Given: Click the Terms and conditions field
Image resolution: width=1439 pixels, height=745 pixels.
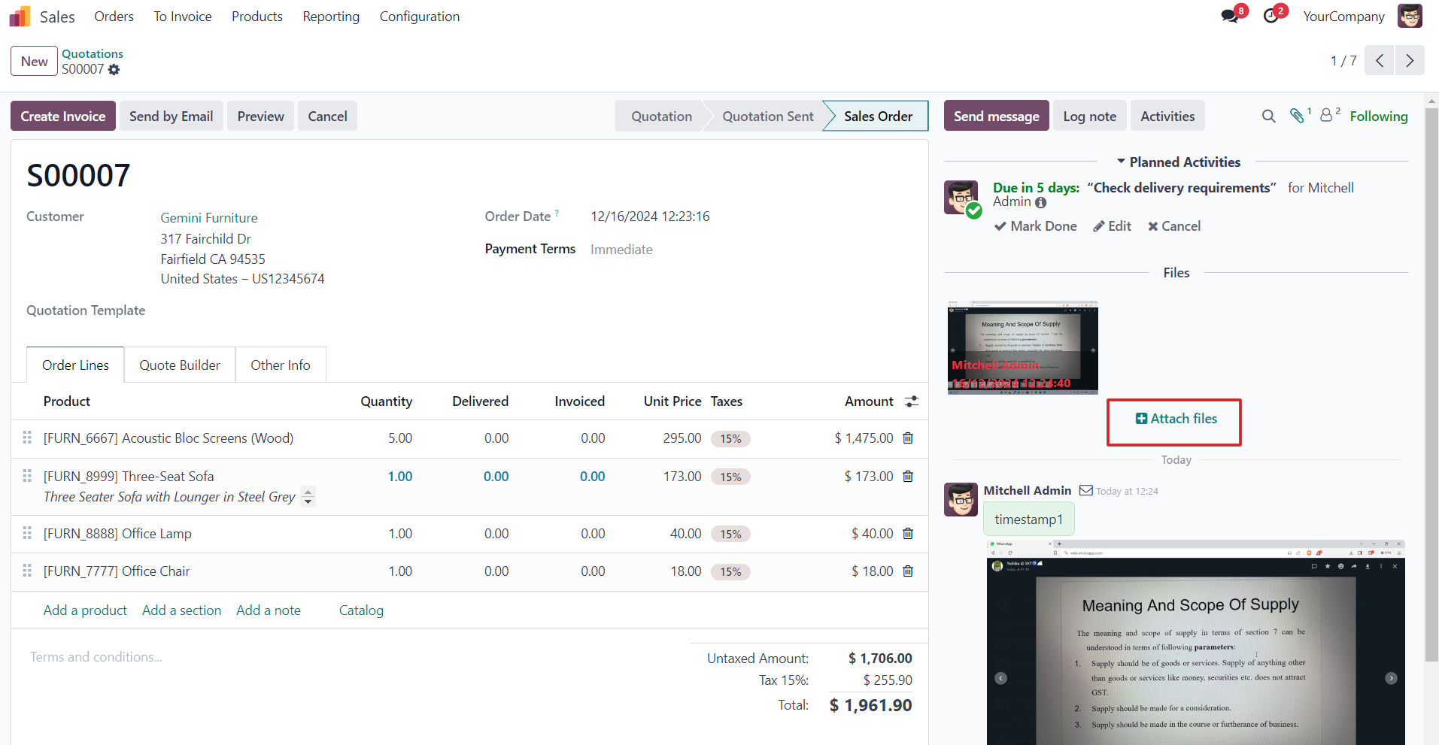Looking at the screenshot, I should coord(351,657).
